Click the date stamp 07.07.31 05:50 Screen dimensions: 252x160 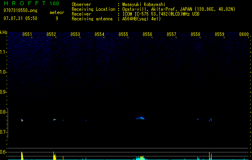(20, 18)
